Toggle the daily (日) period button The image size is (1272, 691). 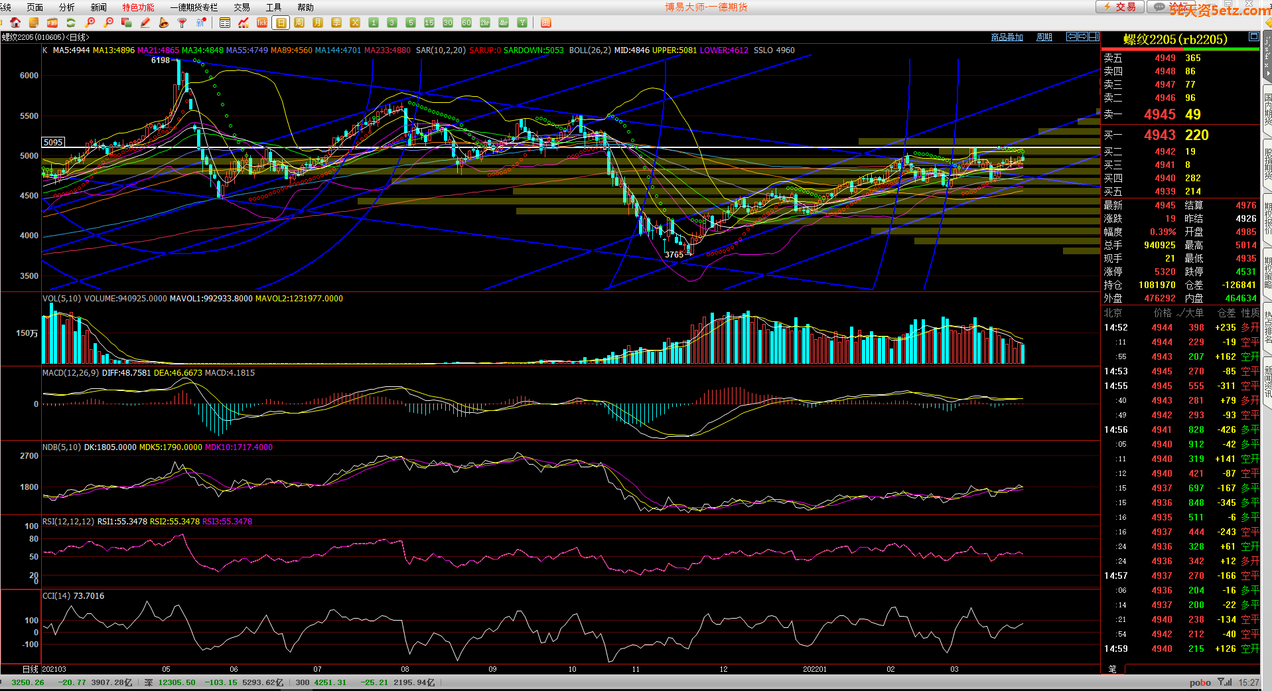pos(281,23)
